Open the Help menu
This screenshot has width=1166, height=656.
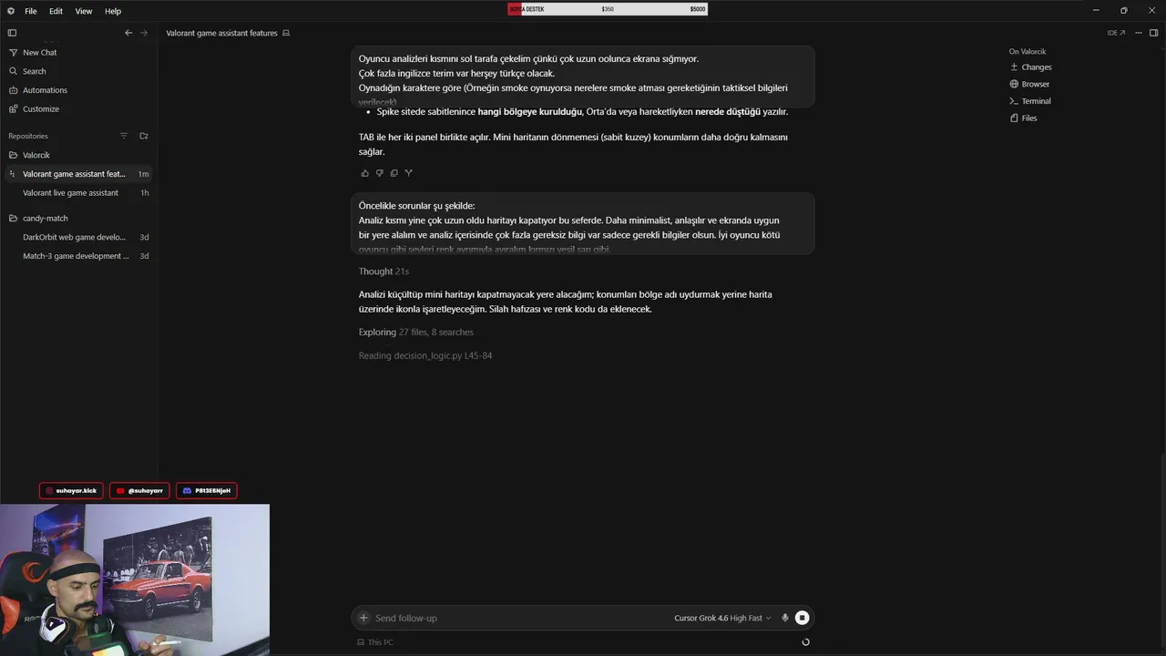[x=113, y=11]
